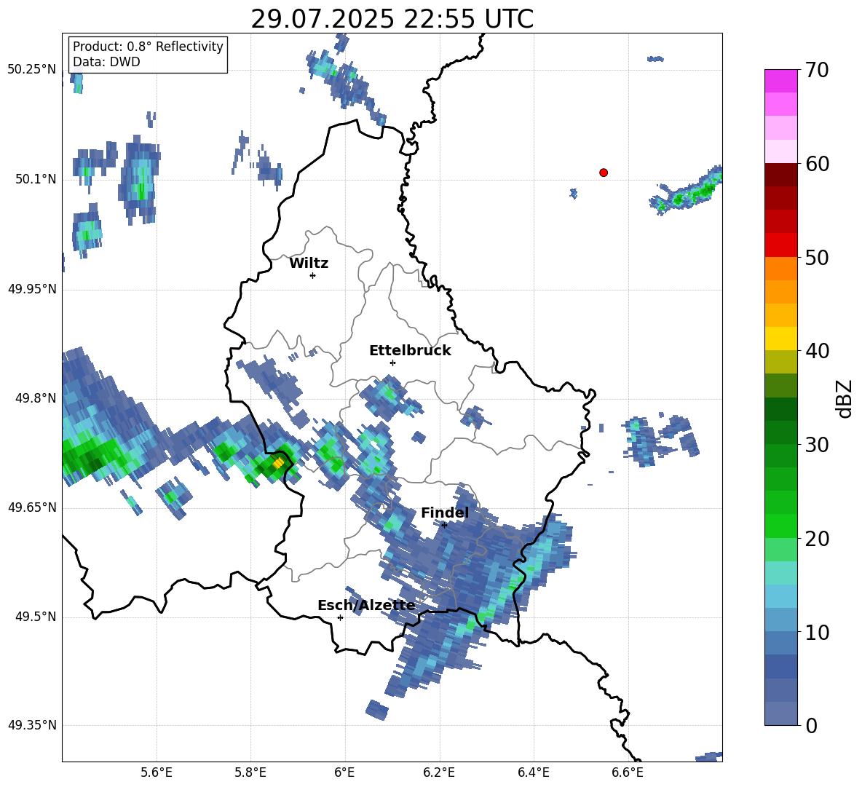Click the 50 tick on colorbar
Image resolution: width=862 pixels, height=787 pixels.
[817, 257]
